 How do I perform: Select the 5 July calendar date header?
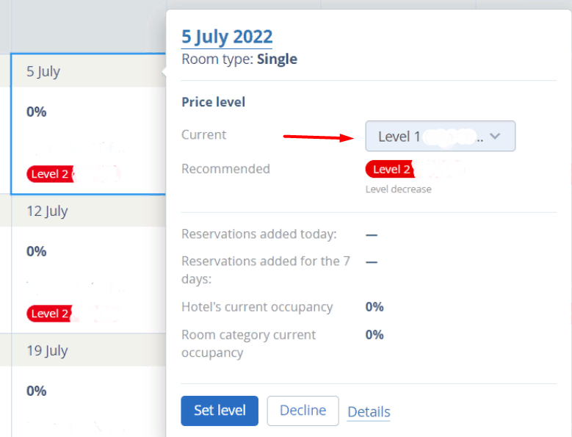(x=43, y=71)
